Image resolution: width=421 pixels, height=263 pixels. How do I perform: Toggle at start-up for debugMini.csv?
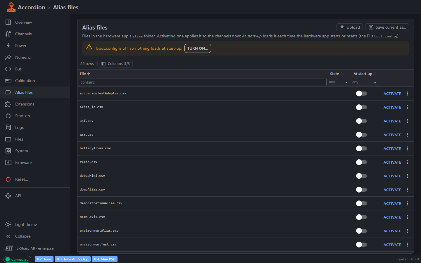pyautogui.click(x=361, y=176)
